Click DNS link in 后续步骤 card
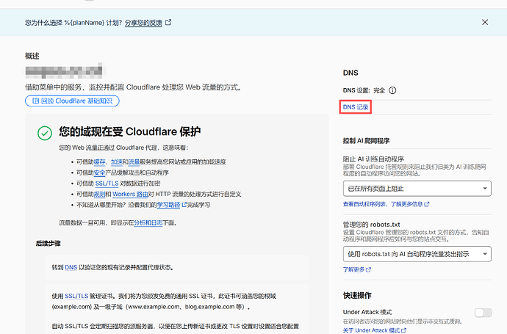The image size is (507, 334). (71, 267)
